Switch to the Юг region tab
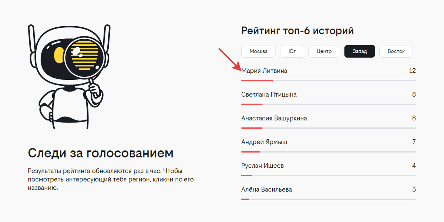 [x=292, y=51]
